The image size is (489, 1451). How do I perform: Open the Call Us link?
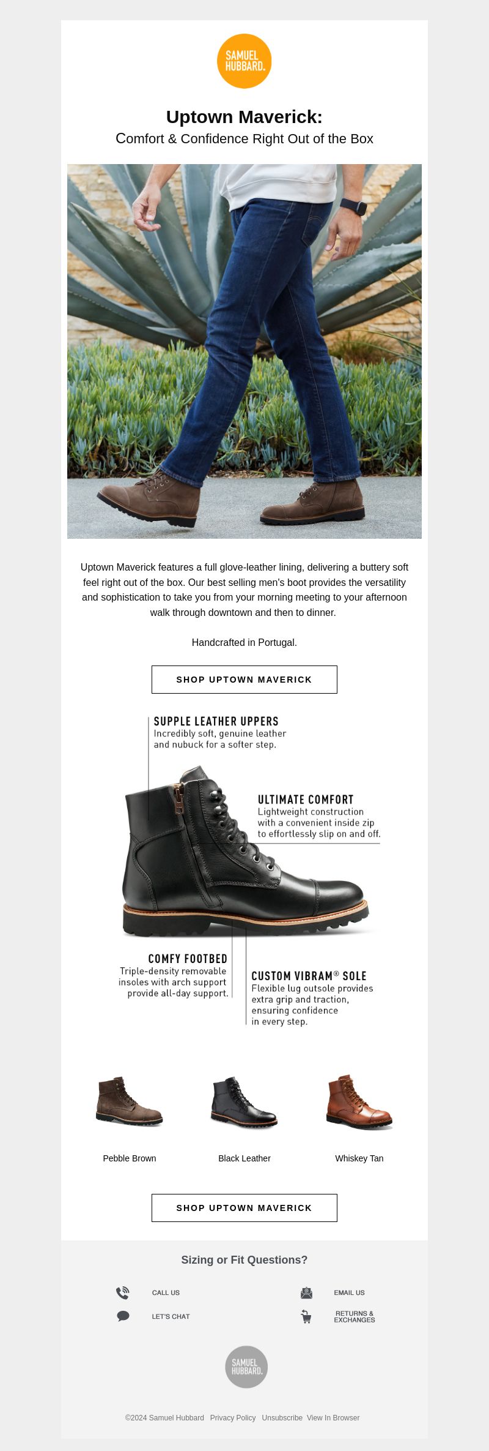166,1292
